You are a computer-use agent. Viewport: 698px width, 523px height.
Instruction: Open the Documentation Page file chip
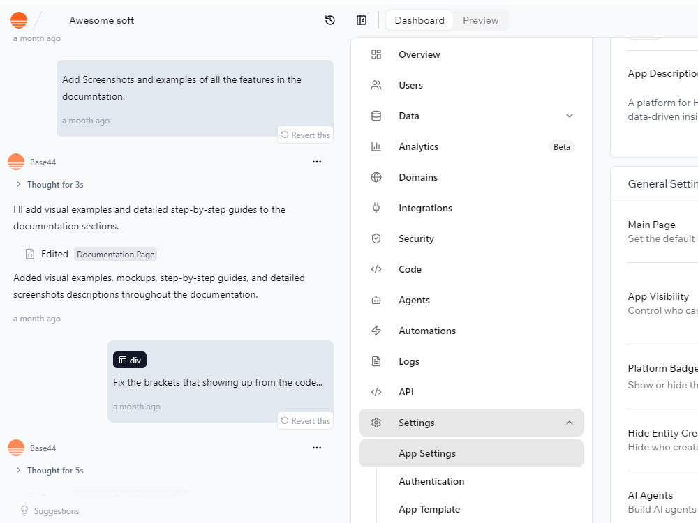click(x=116, y=255)
